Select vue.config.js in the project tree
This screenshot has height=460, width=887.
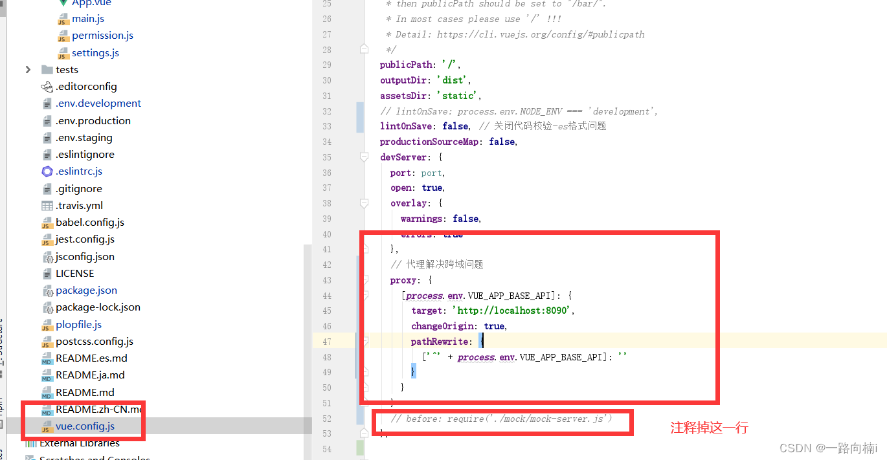[x=85, y=426]
